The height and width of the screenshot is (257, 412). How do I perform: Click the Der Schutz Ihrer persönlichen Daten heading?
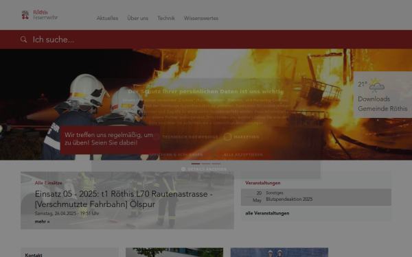click(x=206, y=92)
